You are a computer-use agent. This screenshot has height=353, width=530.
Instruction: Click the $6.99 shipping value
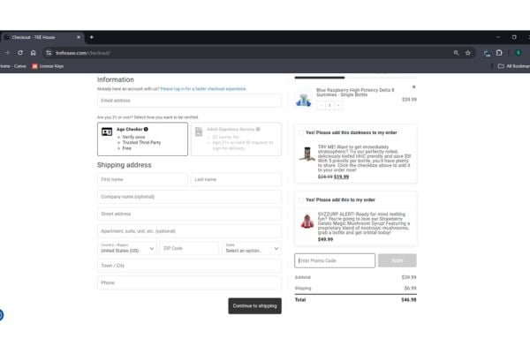click(411, 289)
